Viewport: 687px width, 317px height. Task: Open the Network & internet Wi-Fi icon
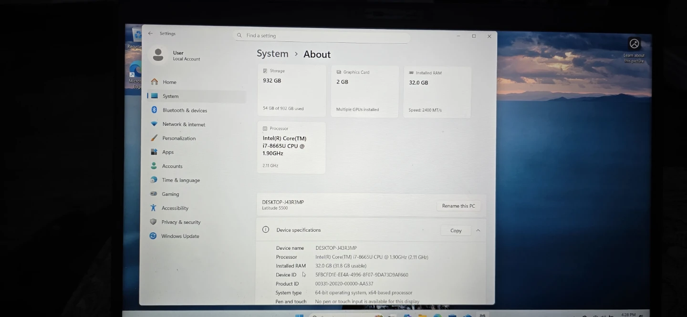[x=154, y=124]
